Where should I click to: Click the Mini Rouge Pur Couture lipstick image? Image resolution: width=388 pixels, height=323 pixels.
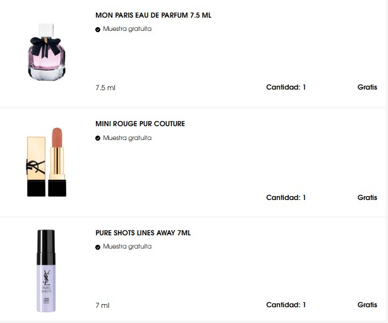(x=47, y=162)
